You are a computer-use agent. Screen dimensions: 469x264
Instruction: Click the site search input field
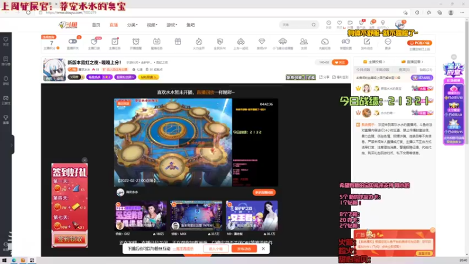[x=295, y=25]
